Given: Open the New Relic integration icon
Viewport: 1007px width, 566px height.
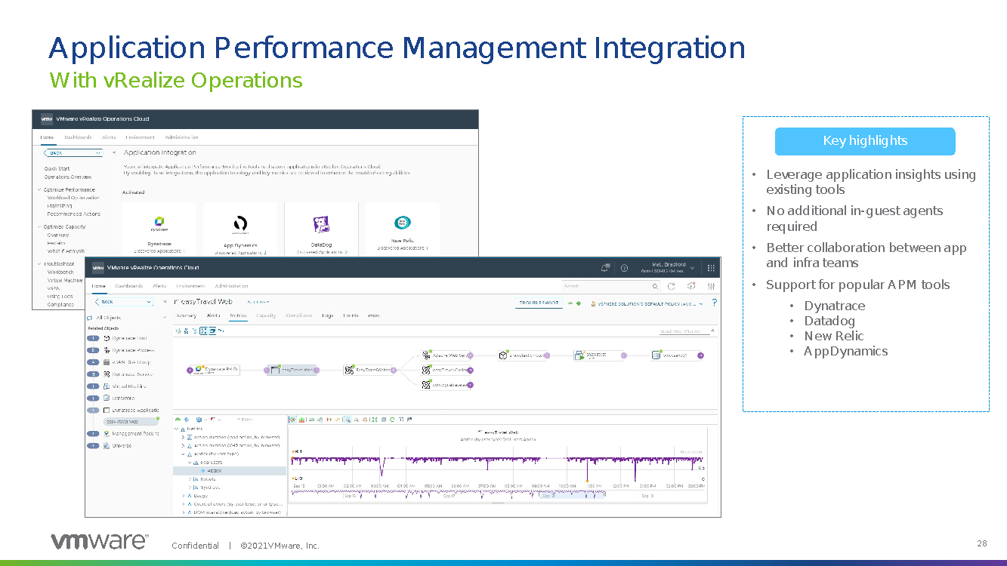Looking at the screenshot, I should tap(402, 223).
